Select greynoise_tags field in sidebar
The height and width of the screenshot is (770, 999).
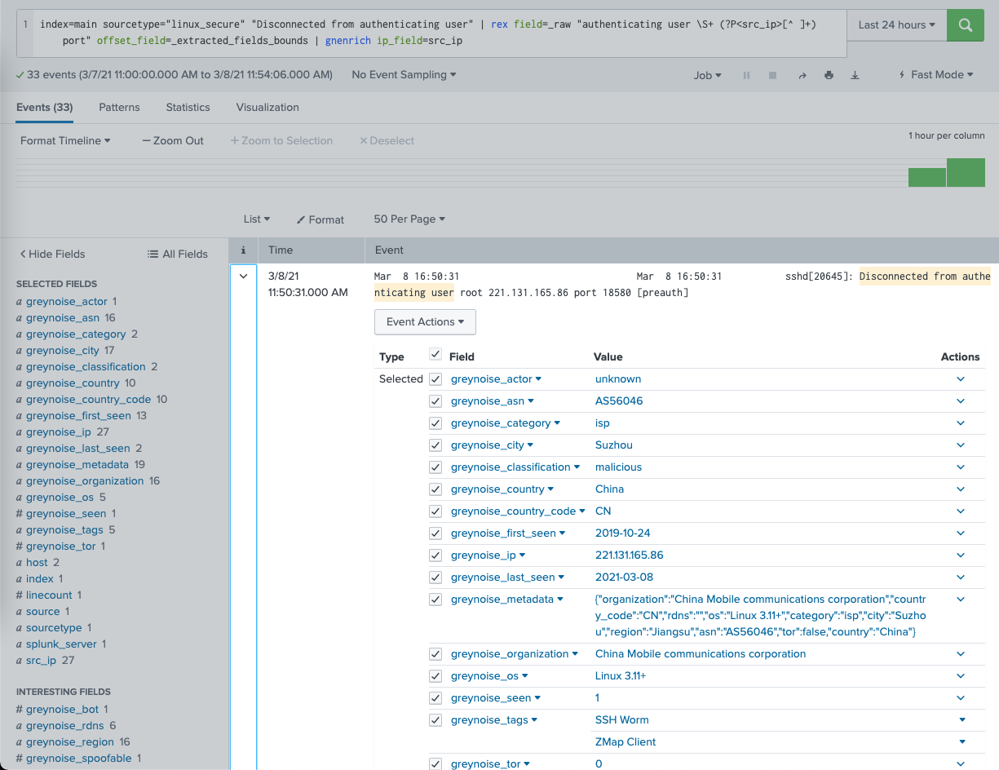[64, 530]
